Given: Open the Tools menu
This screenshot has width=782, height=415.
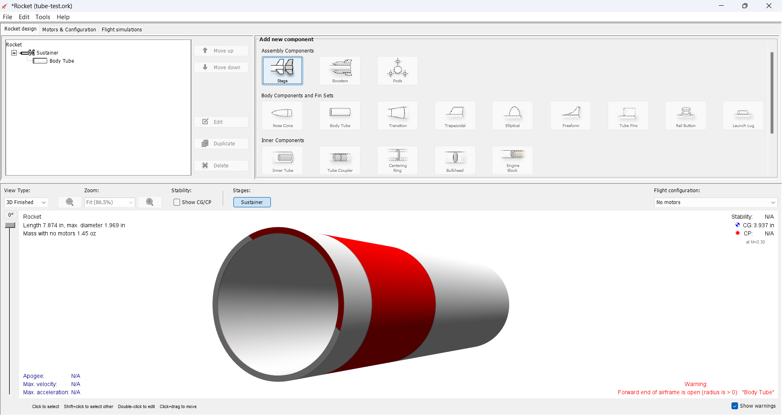Looking at the screenshot, I should [x=42, y=17].
